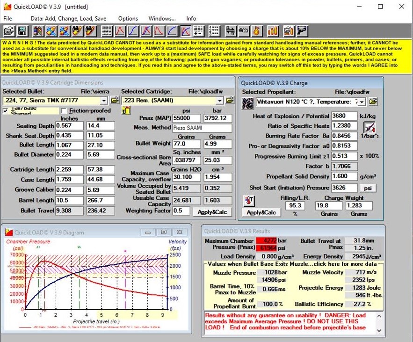Viewport: 413px width, 342px height.
Task: Open the Info menu
Action: click(191, 18)
